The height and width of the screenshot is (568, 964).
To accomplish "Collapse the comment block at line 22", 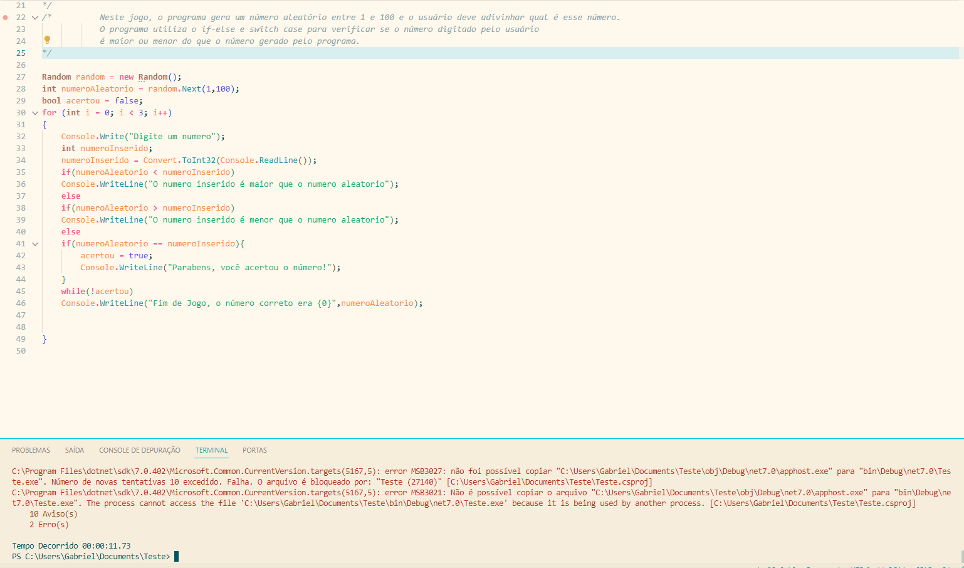I will (x=35, y=18).
